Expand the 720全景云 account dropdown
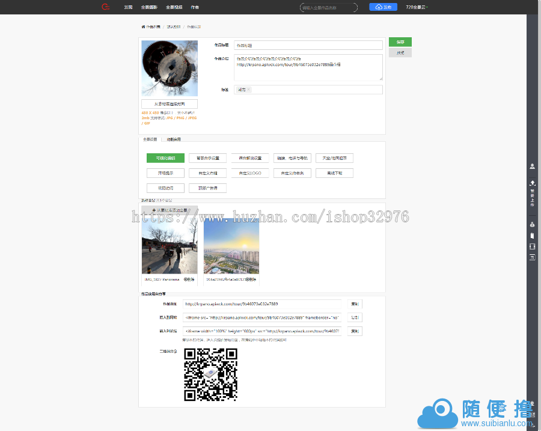The height and width of the screenshot is (431, 541). (x=417, y=7)
